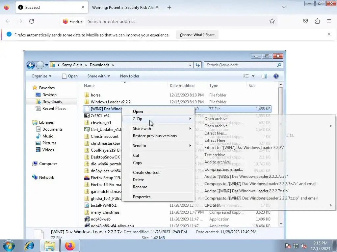This screenshot has height=252, width=337.
Task: Dismiss the Mozilla data notification bar
Action: (x=329, y=34)
